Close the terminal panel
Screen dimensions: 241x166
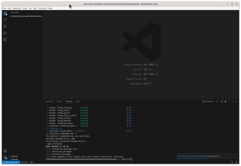tap(236, 101)
